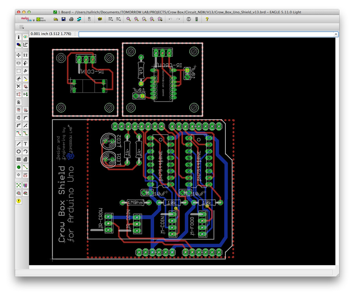Select the Signal tool
The image size is (354, 297).
pyautogui.click(x=26, y=167)
